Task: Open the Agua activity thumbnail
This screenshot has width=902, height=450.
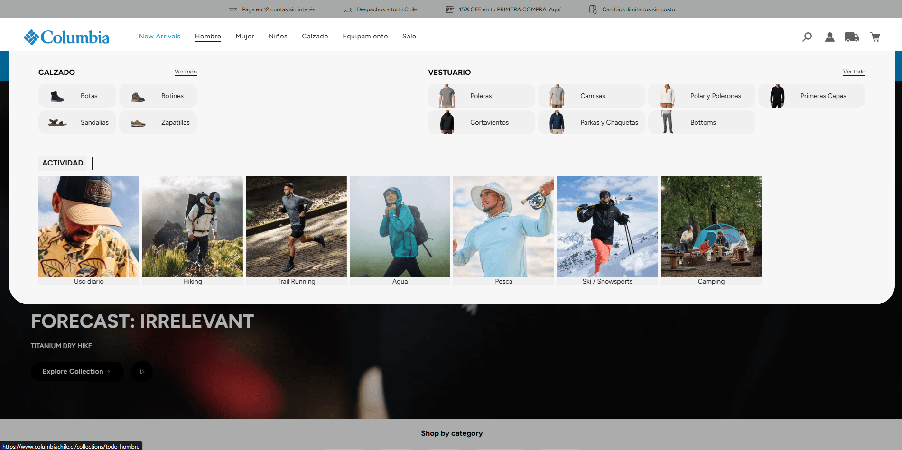Action: pyautogui.click(x=400, y=227)
